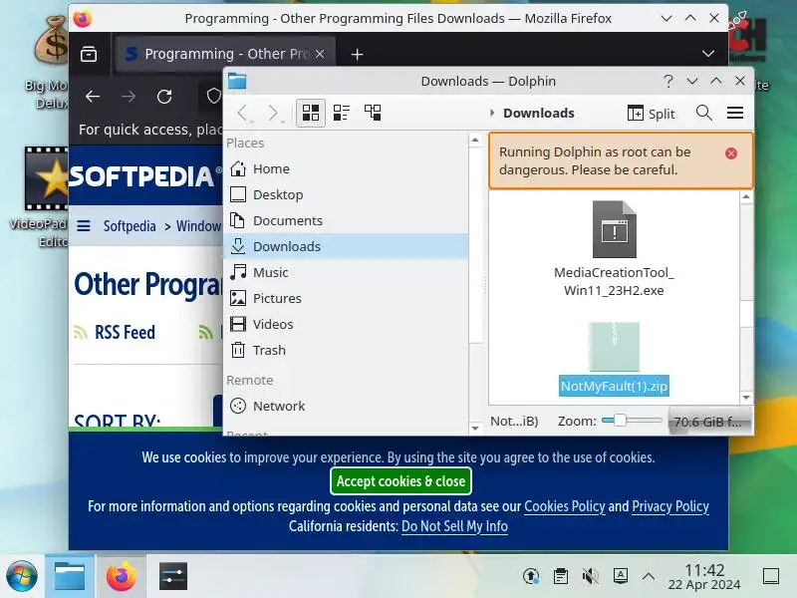797x598 pixels.
Task: Open the start menu launcher
Action: [21, 577]
